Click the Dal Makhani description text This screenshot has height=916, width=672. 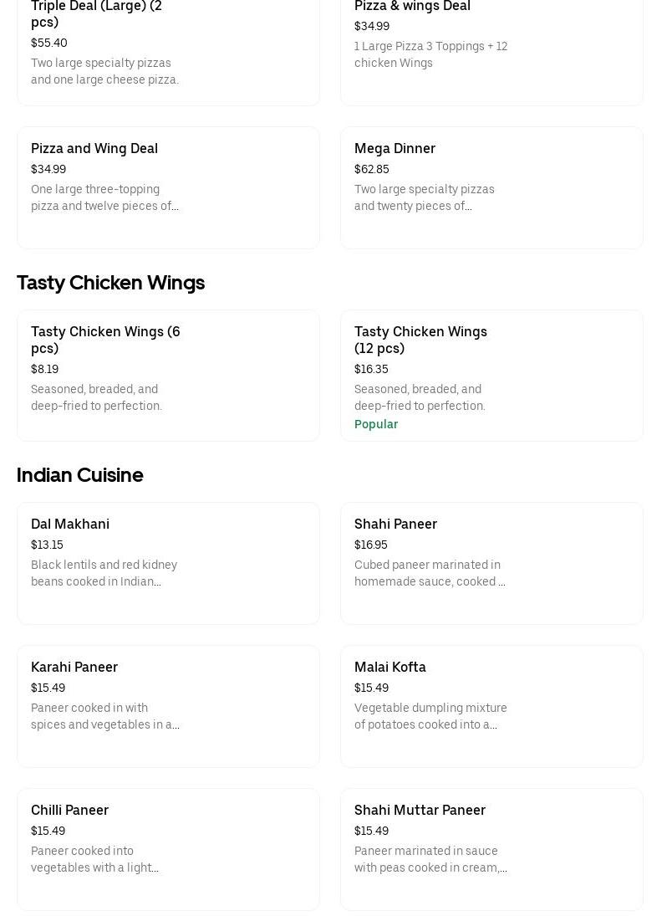coord(104,573)
